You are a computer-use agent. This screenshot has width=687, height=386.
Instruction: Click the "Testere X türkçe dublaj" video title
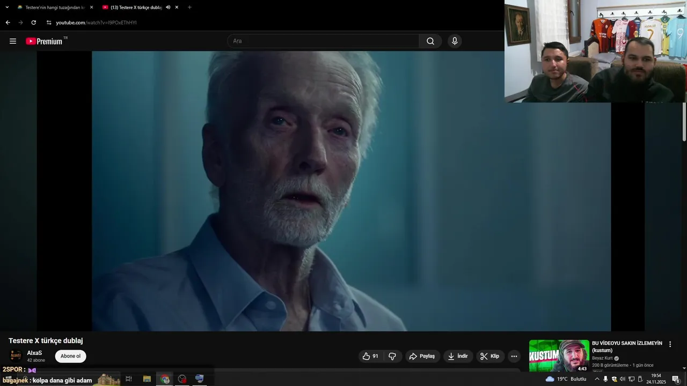click(46, 341)
